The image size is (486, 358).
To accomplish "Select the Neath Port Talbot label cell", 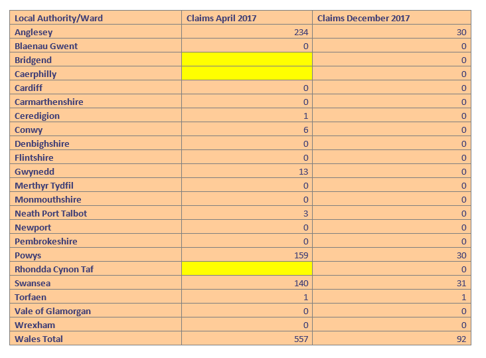I will pyautogui.click(x=50, y=213).
